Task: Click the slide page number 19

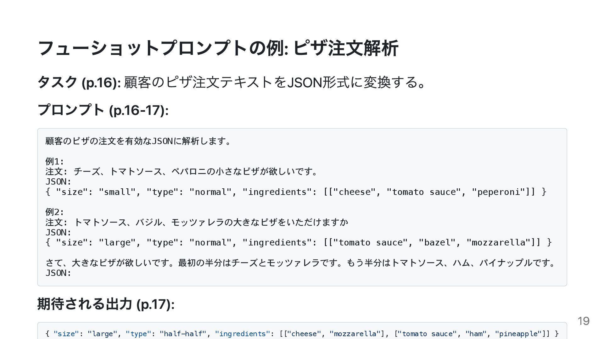Action: tap(583, 321)
